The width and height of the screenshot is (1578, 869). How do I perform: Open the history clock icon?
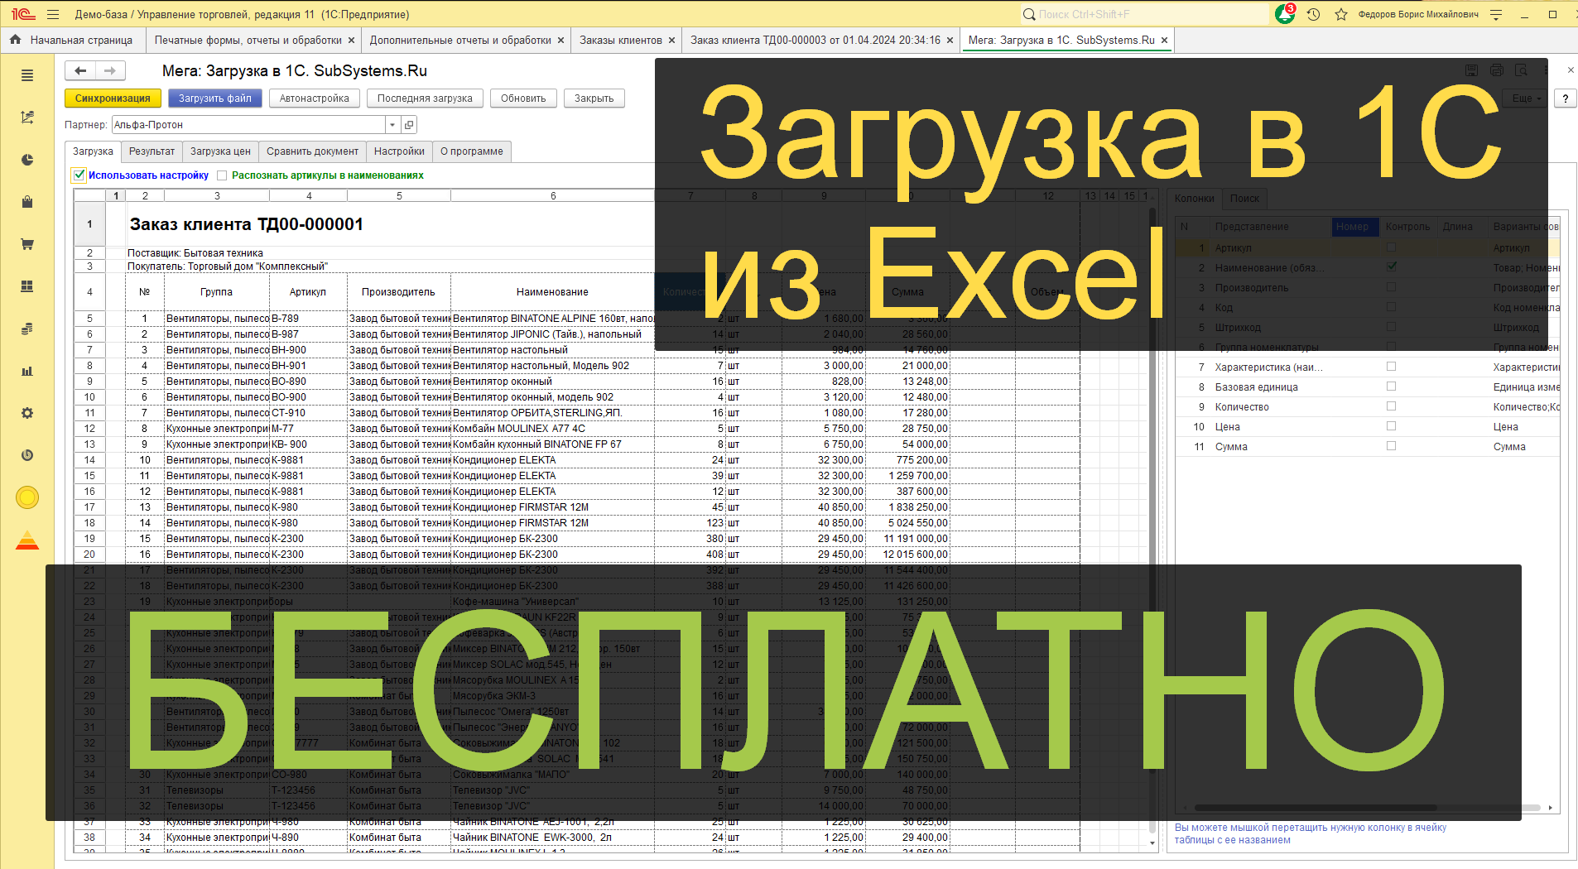point(1313,14)
